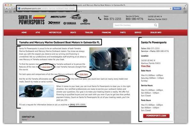Click the Sales Hours heading
192x128 pixels.
(x=146, y=71)
